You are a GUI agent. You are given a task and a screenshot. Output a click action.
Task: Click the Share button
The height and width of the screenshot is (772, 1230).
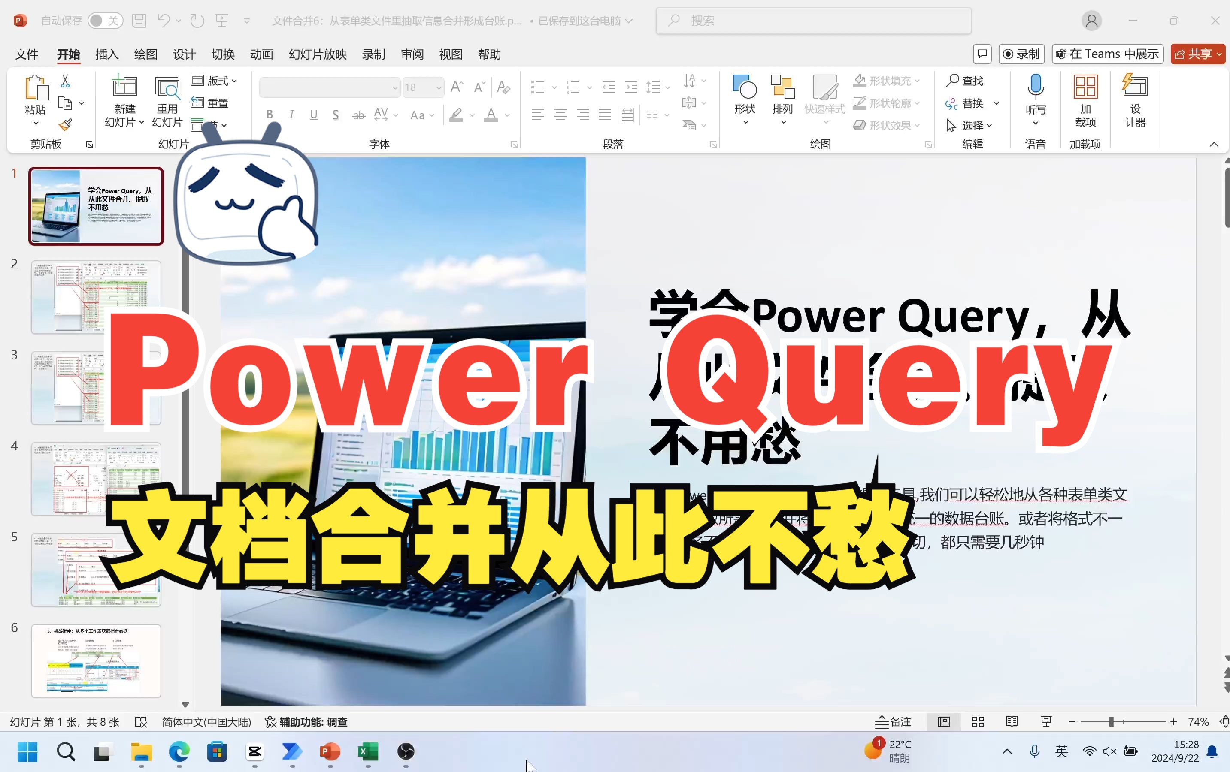pos(1197,54)
